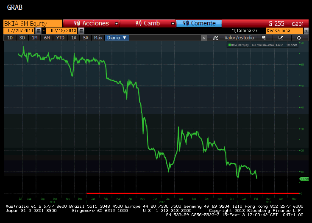The image size is (312, 223).
Task: Select the 6M time range
Action: 47,38
